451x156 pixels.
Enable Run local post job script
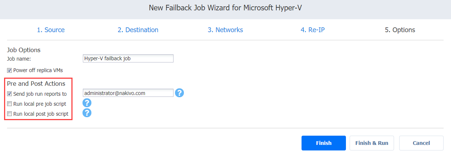pos(10,114)
